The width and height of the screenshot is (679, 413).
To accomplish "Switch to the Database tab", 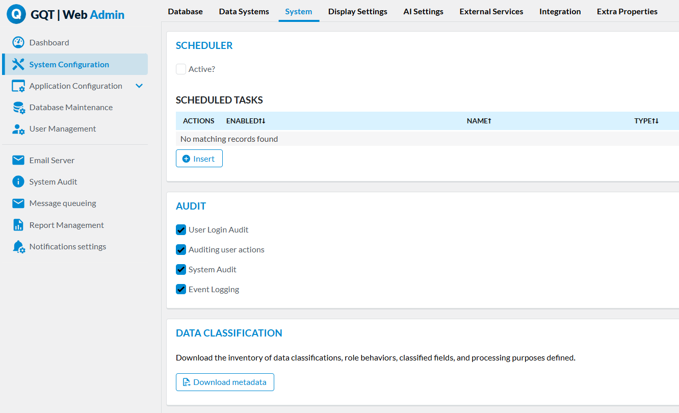I will [185, 11].
